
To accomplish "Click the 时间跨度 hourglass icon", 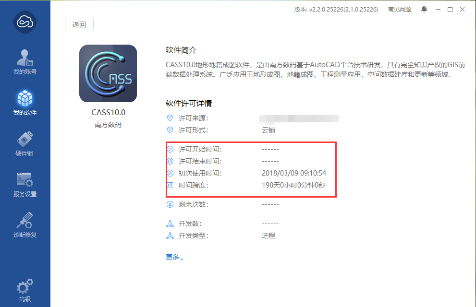I will 171,185.
